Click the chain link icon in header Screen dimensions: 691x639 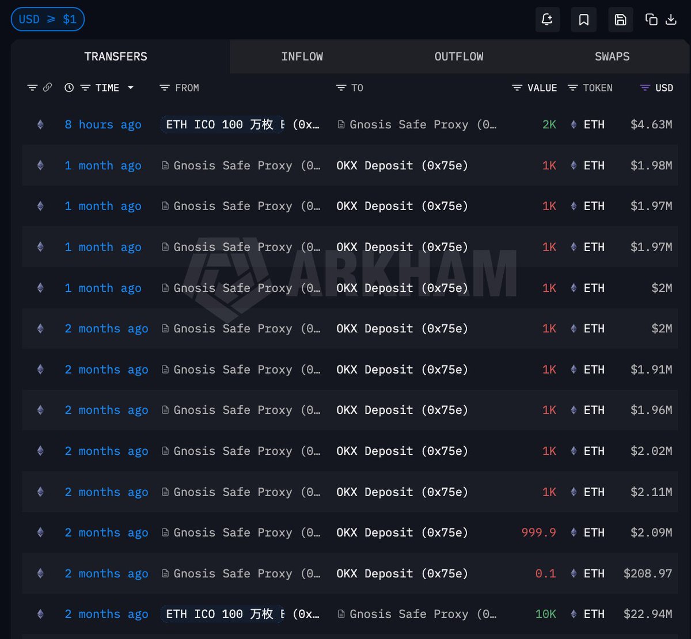click(47, 88)
